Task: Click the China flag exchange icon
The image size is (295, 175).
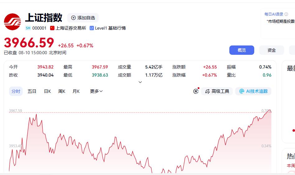Action: click(52, 28)
